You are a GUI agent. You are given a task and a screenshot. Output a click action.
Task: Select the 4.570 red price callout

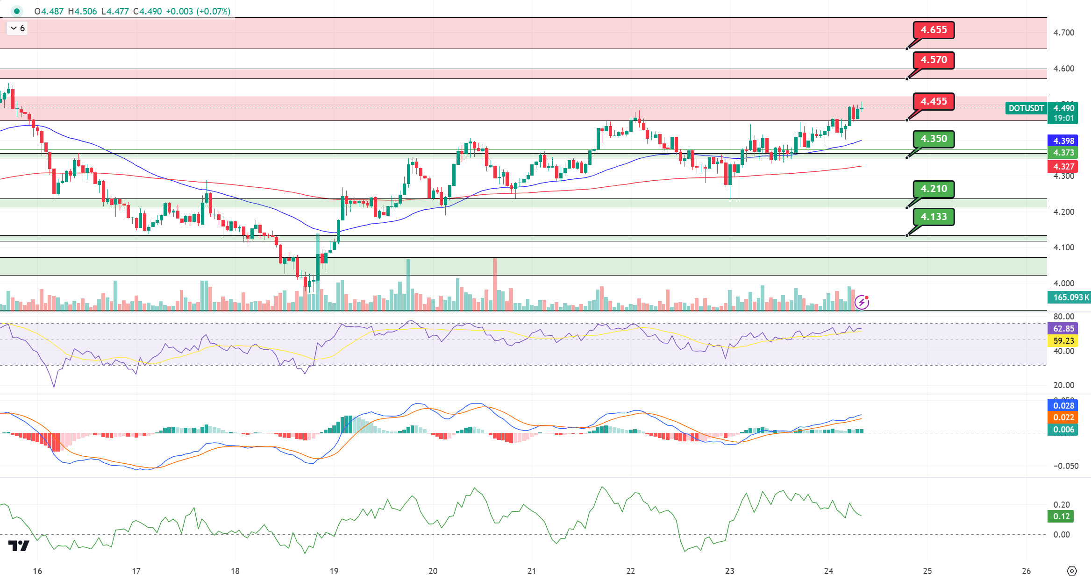pyautogui.click(x=934, y=60)
